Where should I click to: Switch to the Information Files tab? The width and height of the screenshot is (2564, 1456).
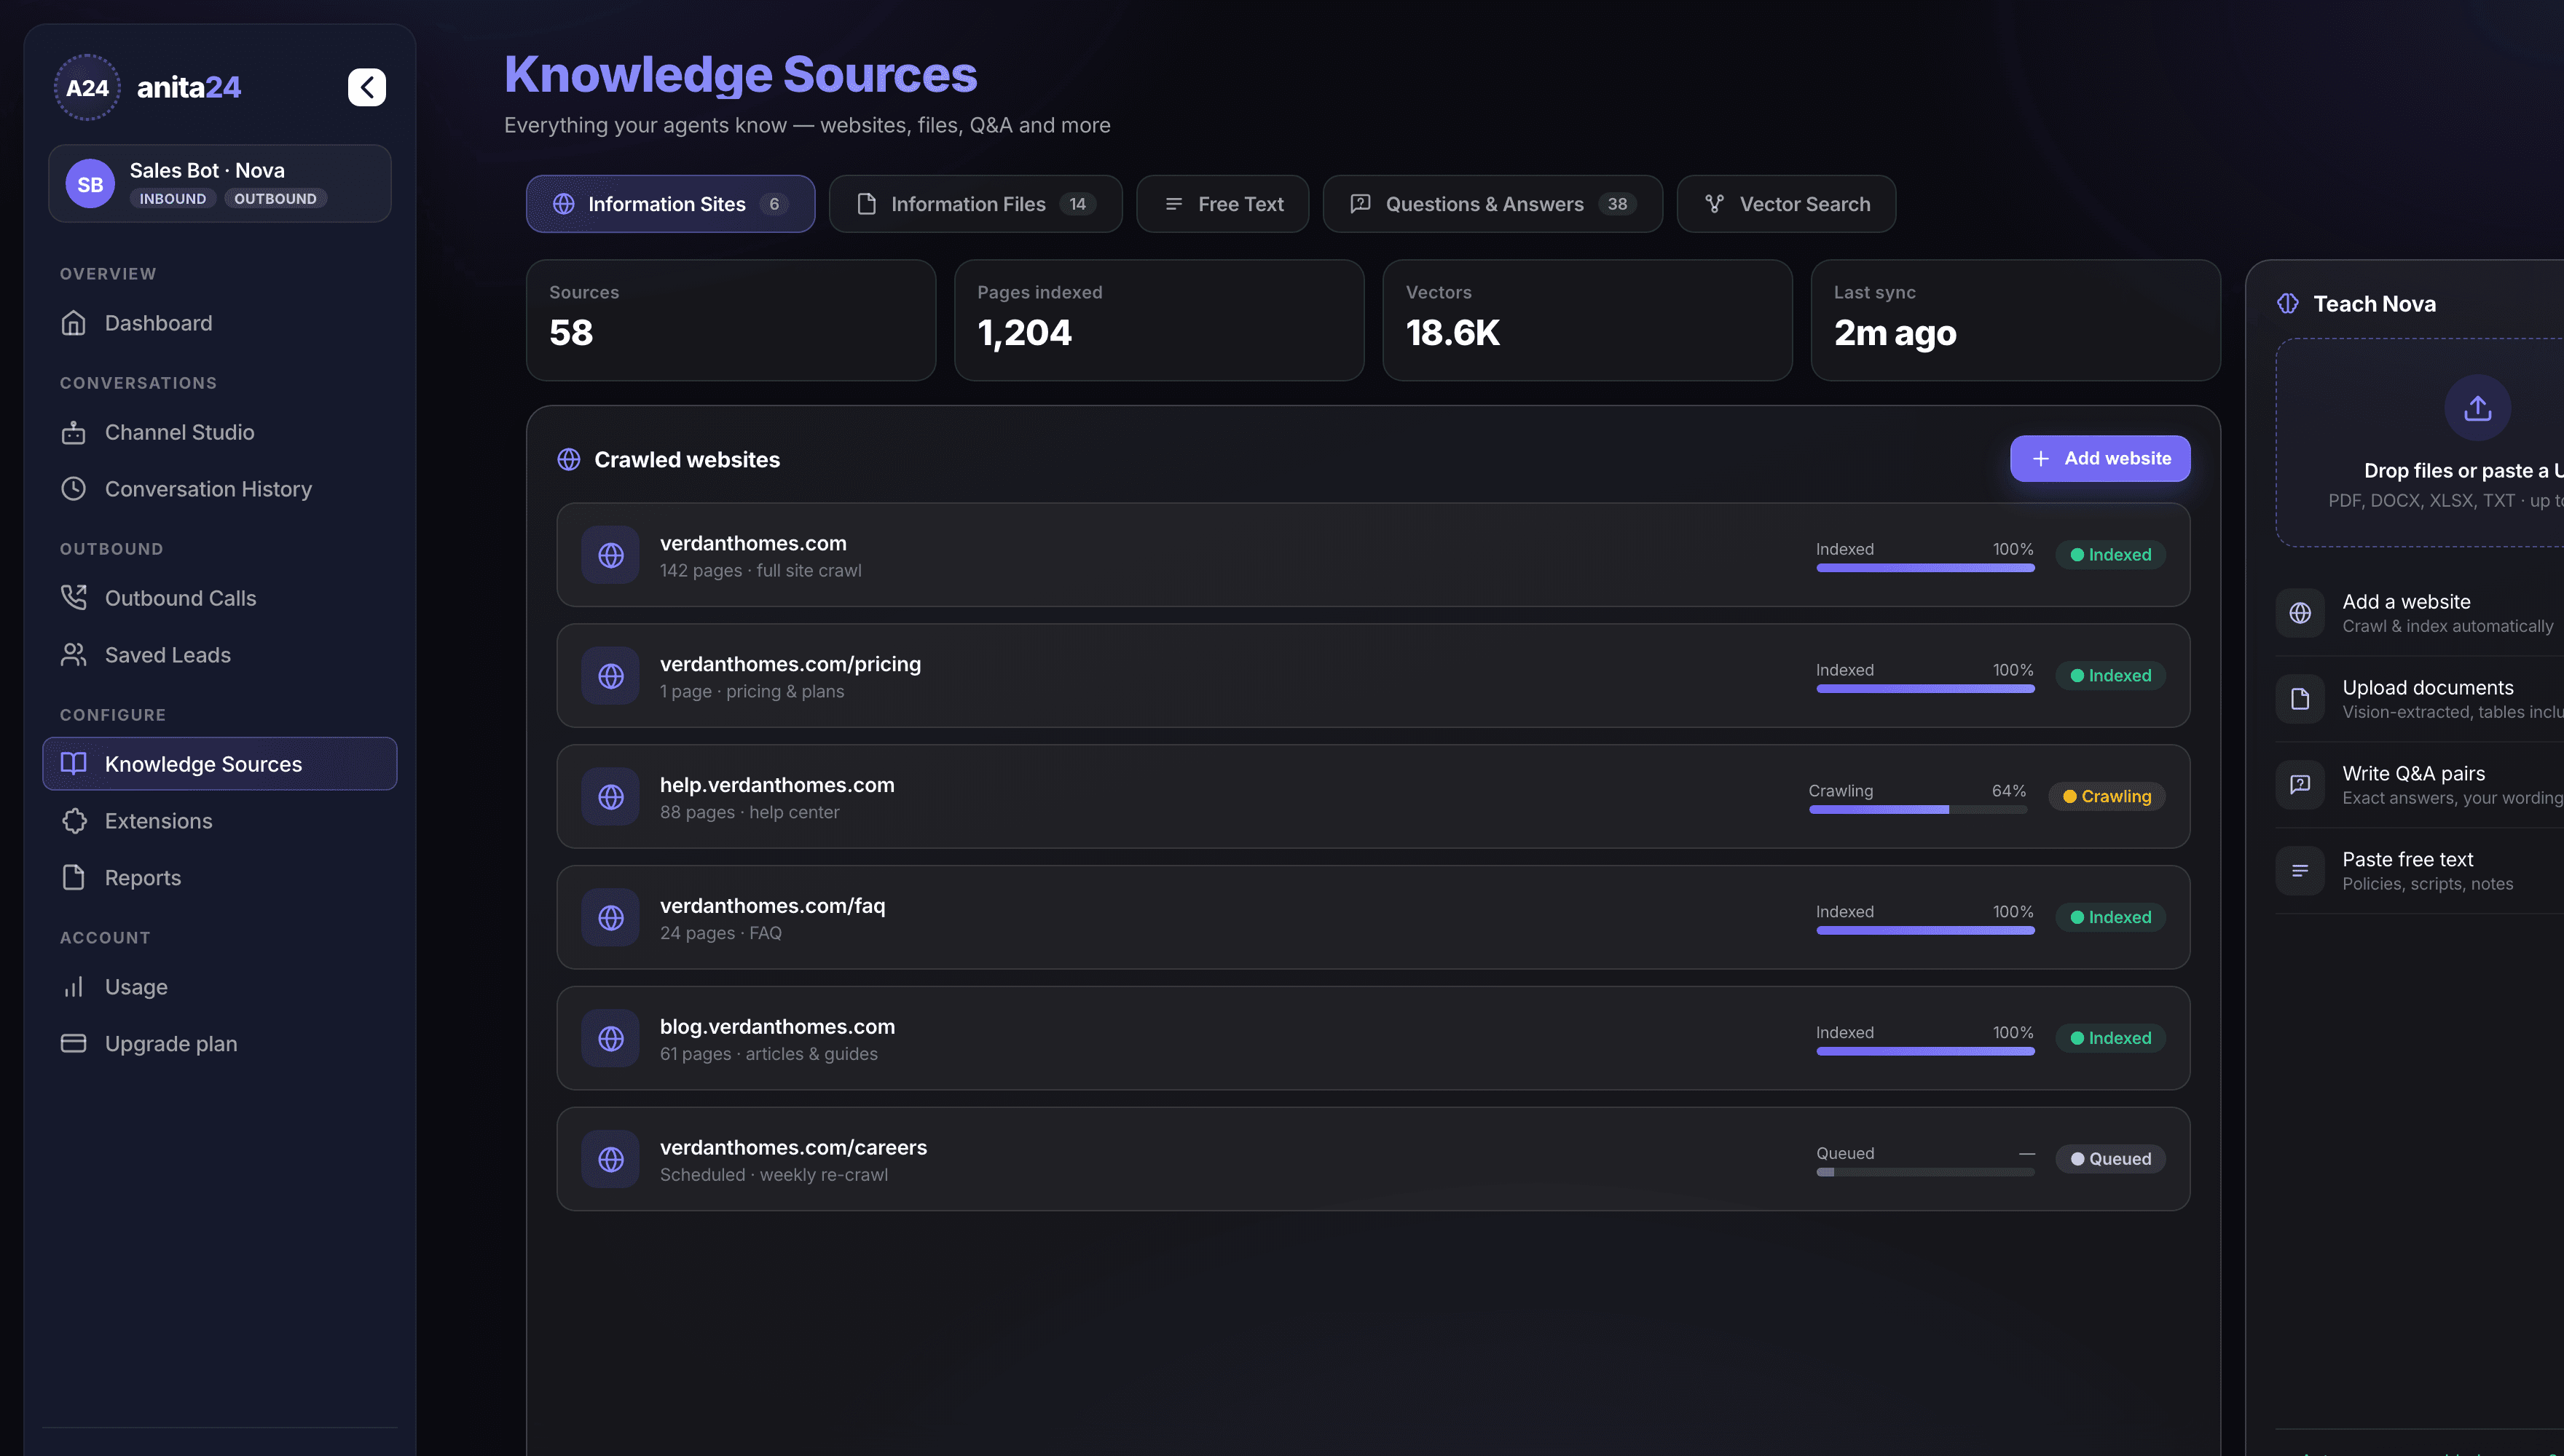[x=975, y=204]
